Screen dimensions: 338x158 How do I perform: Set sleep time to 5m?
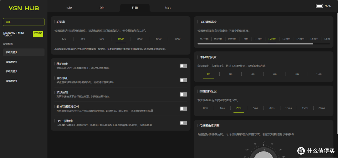pyautogui.click(x=253, y=74)
